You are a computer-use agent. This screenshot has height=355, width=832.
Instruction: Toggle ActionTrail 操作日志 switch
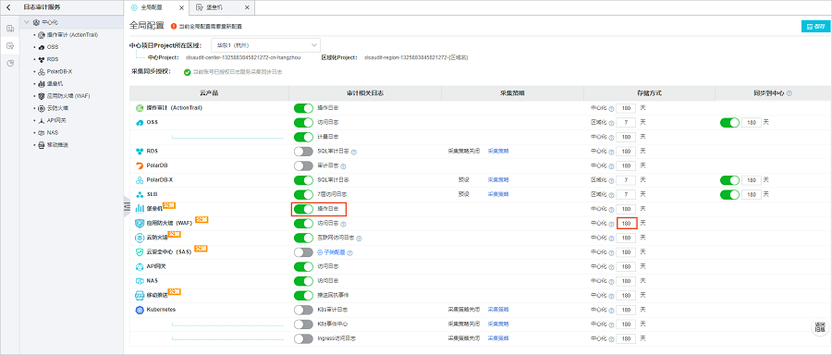tap(303, 108)
